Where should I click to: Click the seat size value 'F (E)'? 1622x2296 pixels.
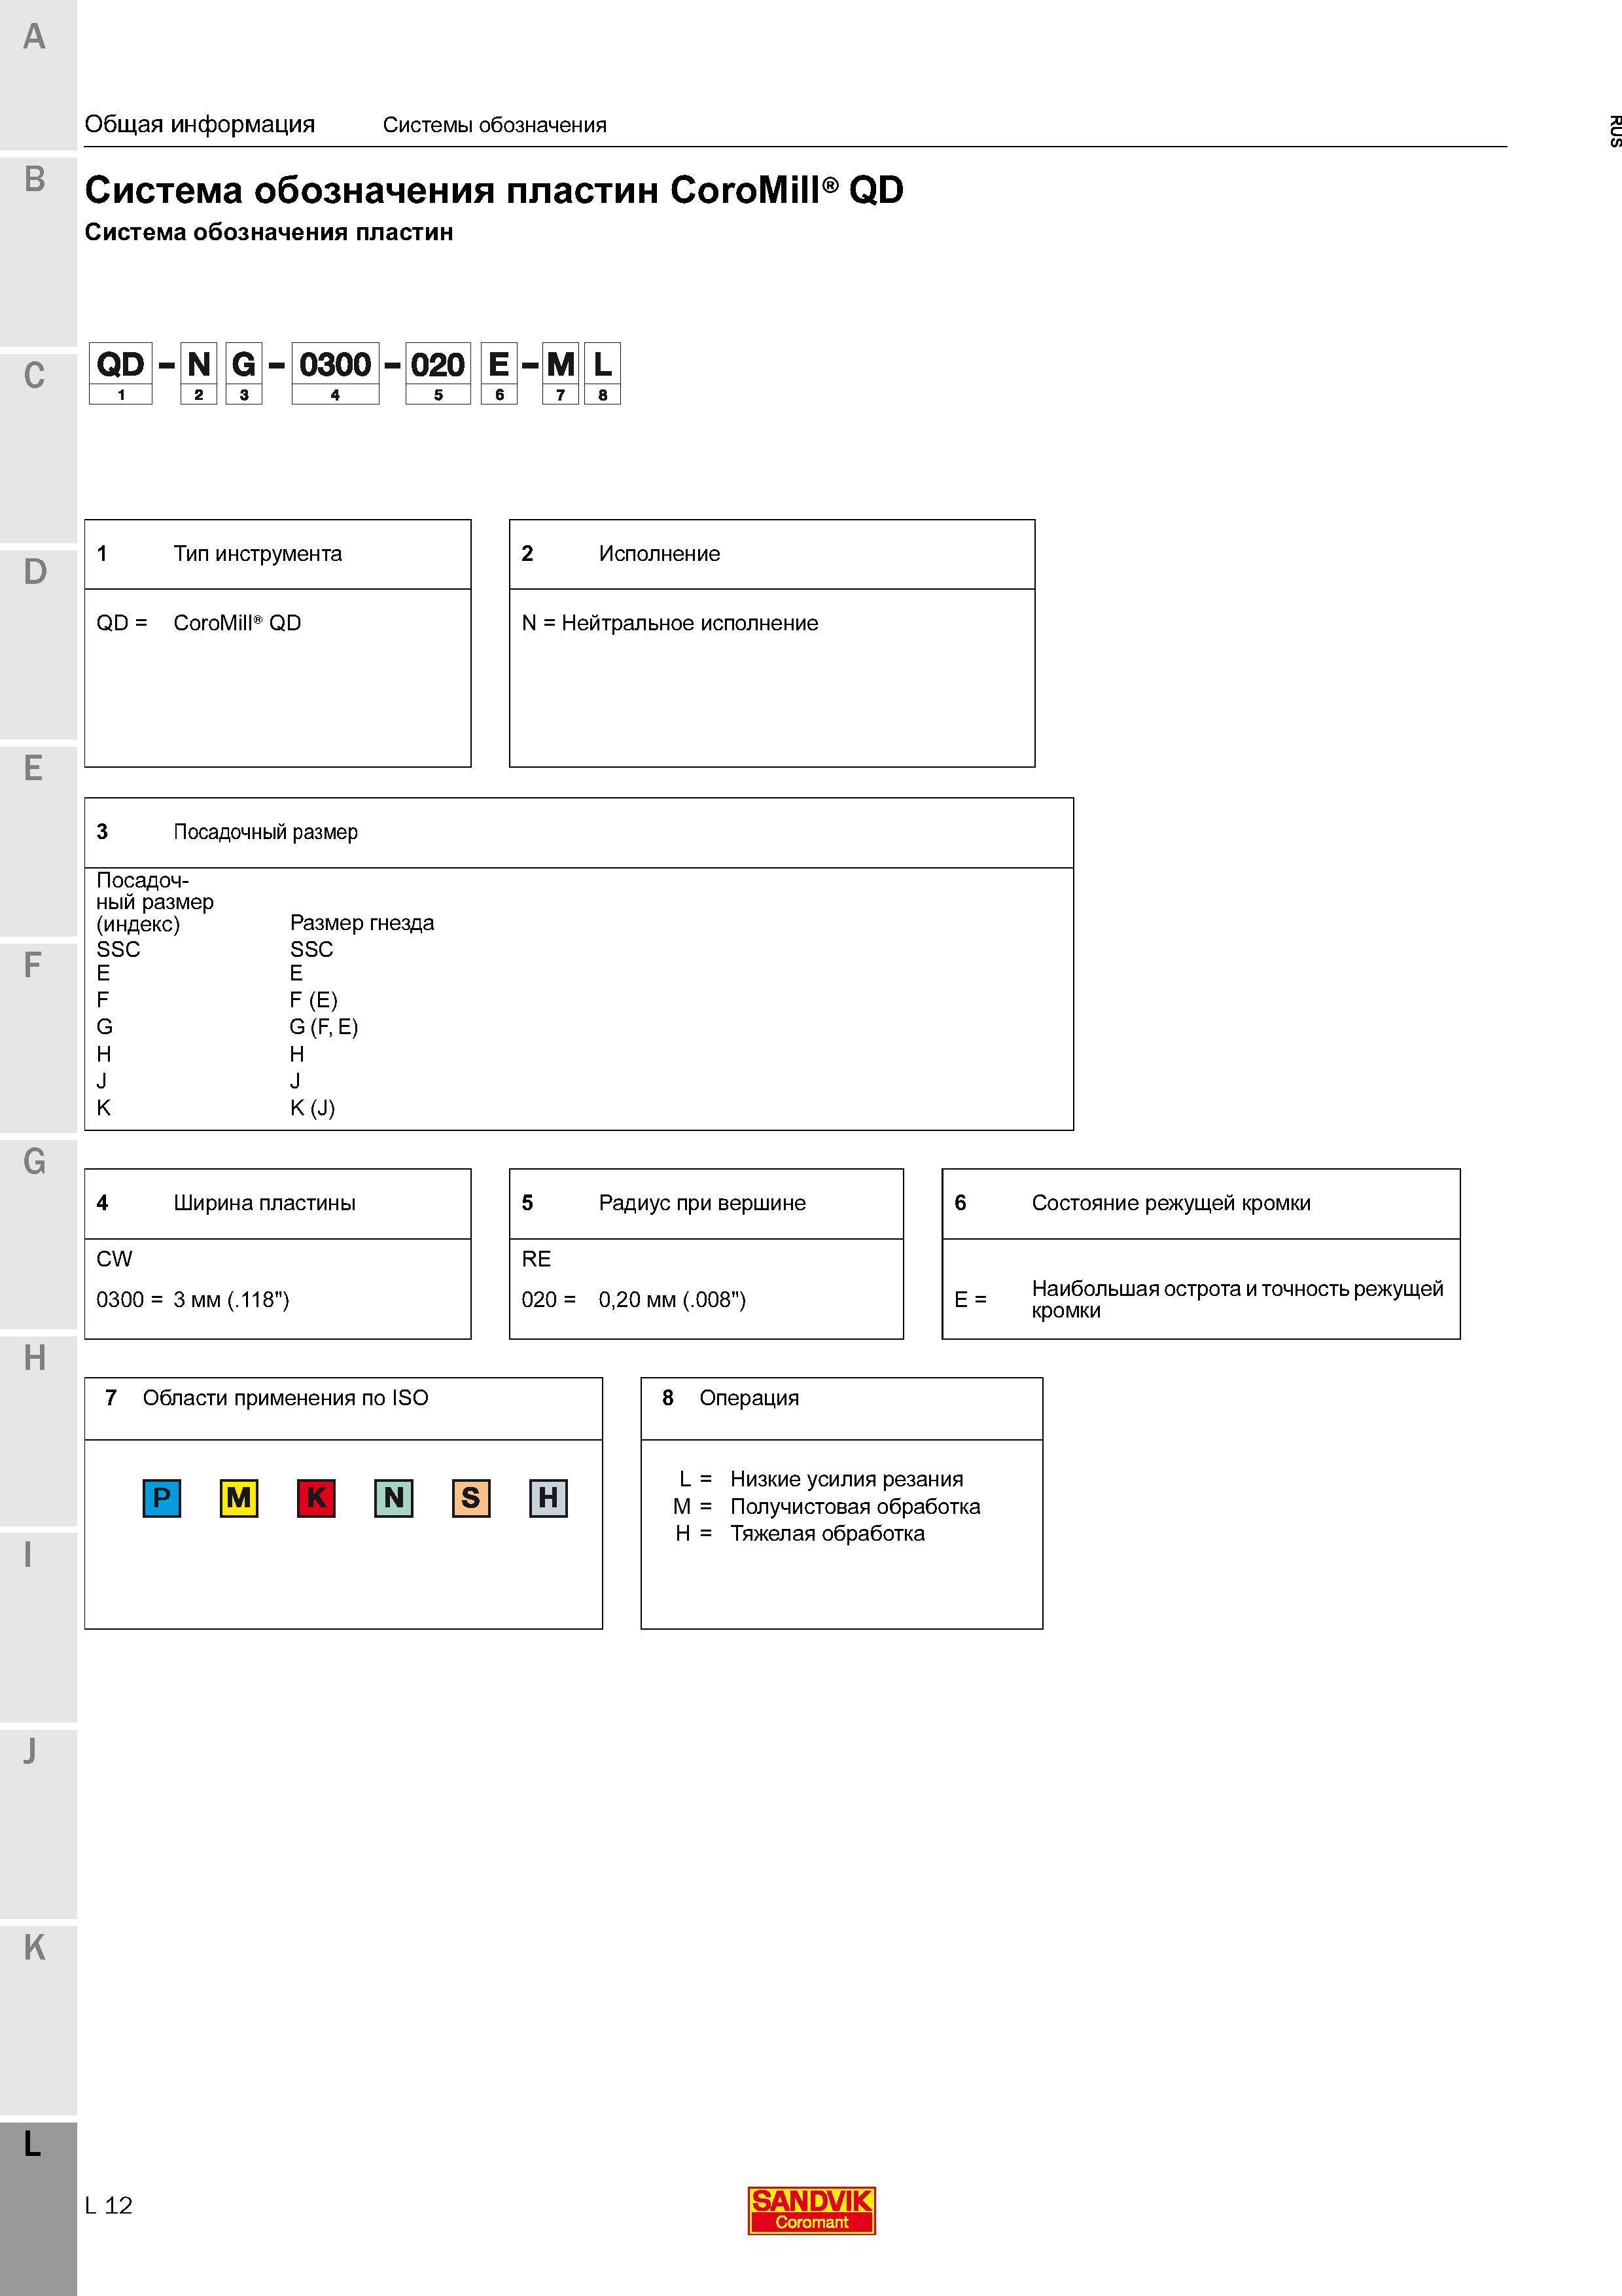pyautogui.click(x=314, y=1000)
